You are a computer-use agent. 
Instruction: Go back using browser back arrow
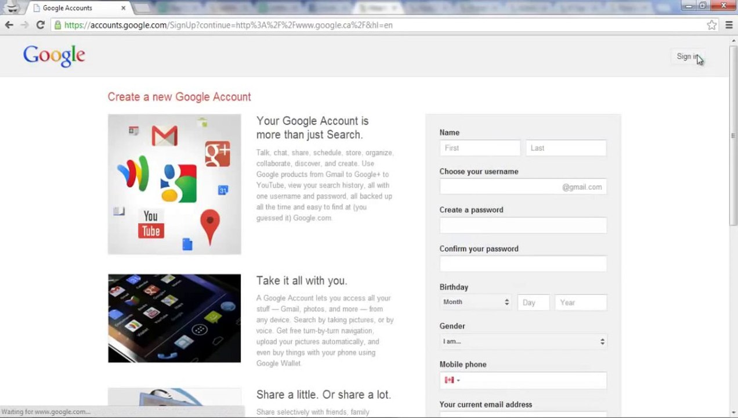tap(9, 25)
